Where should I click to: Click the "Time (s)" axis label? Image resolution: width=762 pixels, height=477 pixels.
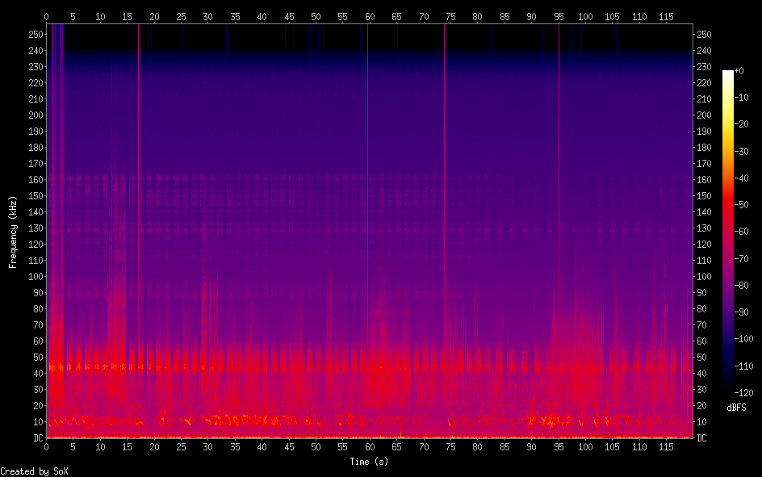370,462
